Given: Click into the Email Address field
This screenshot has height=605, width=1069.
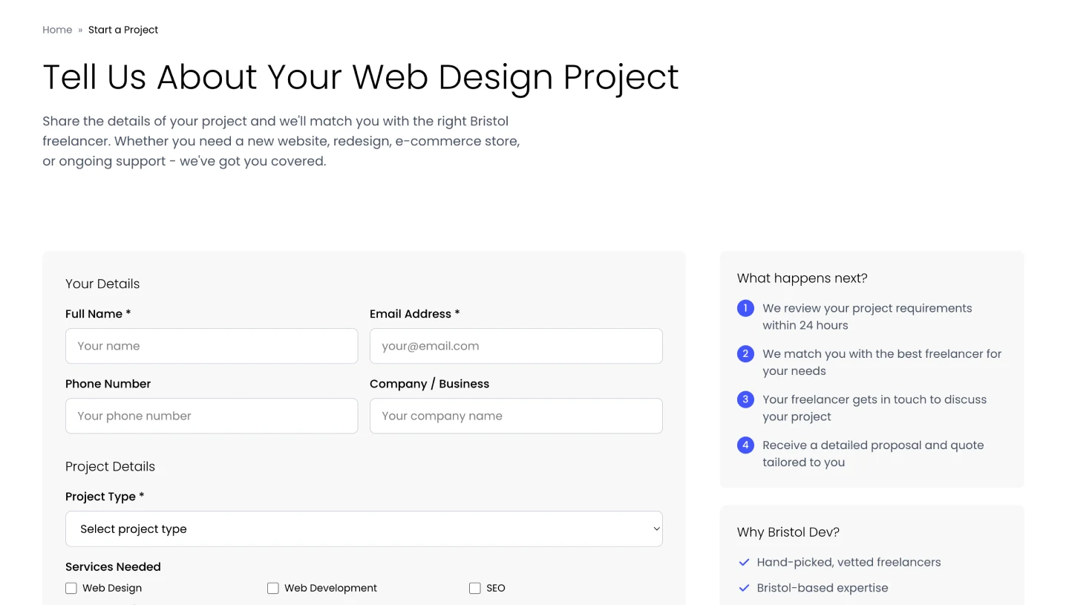Looking at the screenshot, I should [x=516, y=346].
